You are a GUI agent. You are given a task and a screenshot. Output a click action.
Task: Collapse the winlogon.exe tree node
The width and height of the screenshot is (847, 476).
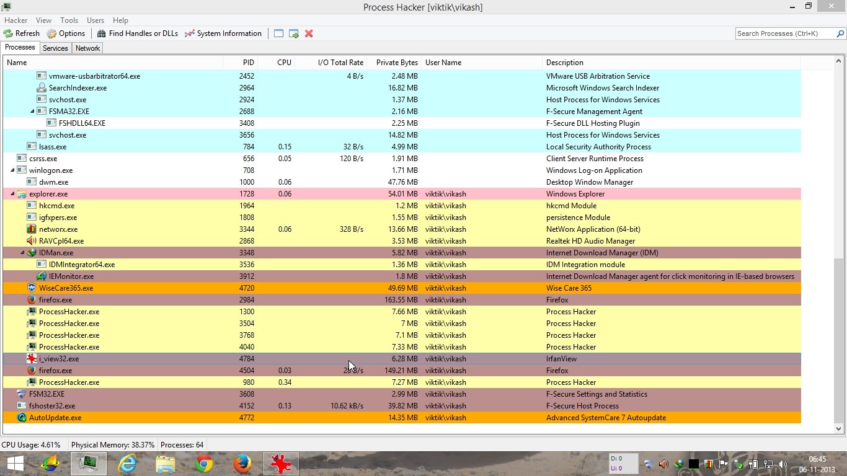[13, 170]
